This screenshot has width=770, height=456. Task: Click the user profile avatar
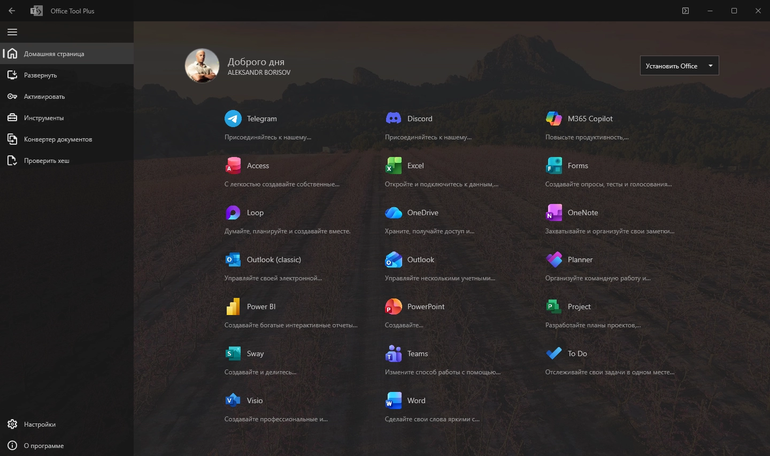pos(202,66)
